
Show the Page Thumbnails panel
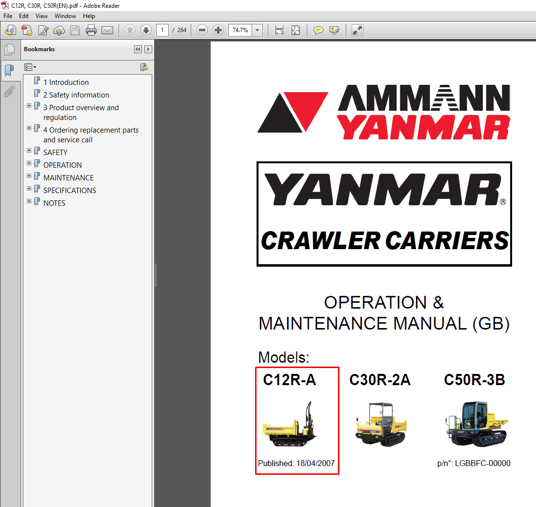coord(10,50)
